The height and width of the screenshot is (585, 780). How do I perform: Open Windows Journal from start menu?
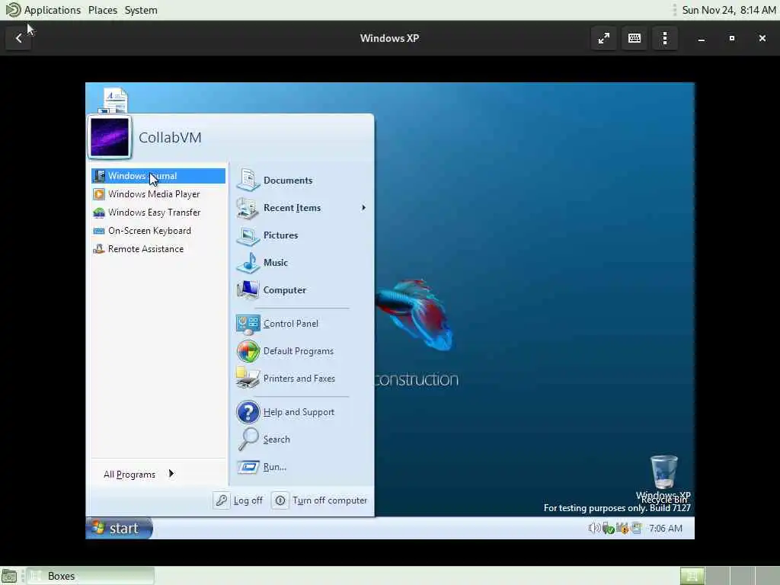tap(158, 176)
